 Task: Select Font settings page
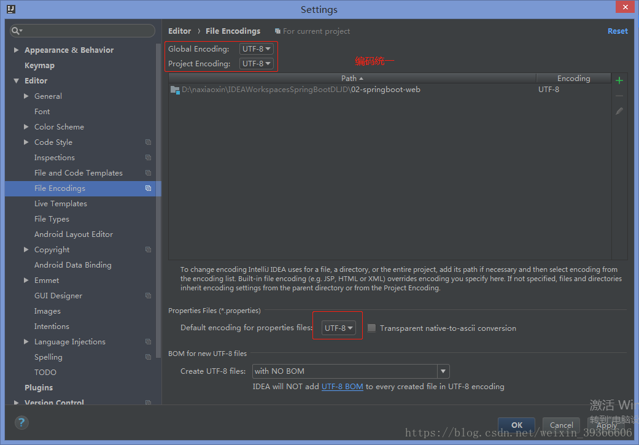pyautogui.click(x=42, y=112)
